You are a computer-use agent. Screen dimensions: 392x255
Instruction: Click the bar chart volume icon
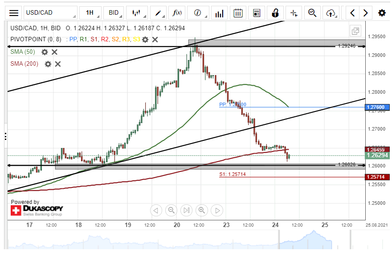pyautogui.click(x=219, y=13)
